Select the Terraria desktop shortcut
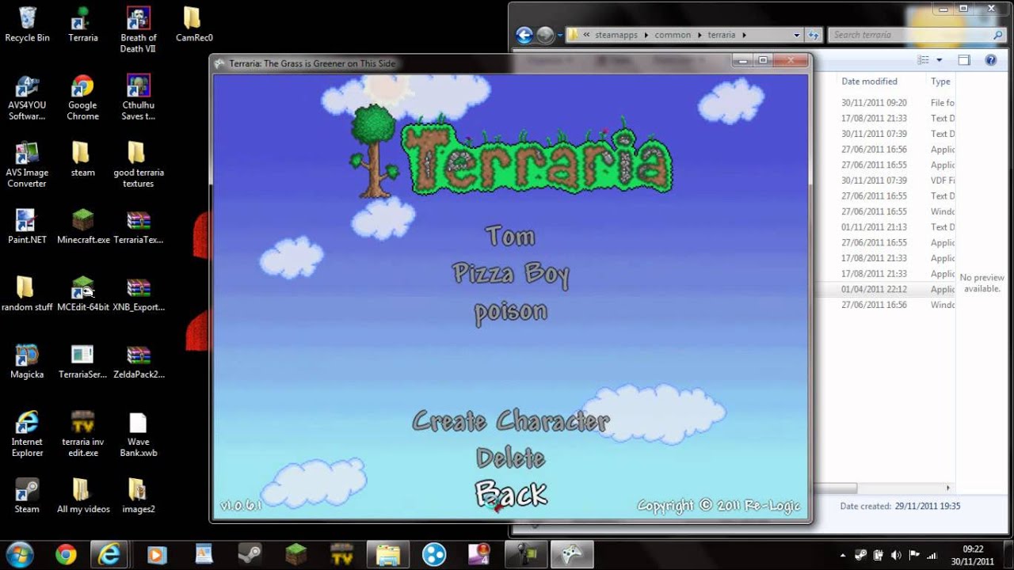Viewport: 1014px width, 570px height. (x=83, y=25)
